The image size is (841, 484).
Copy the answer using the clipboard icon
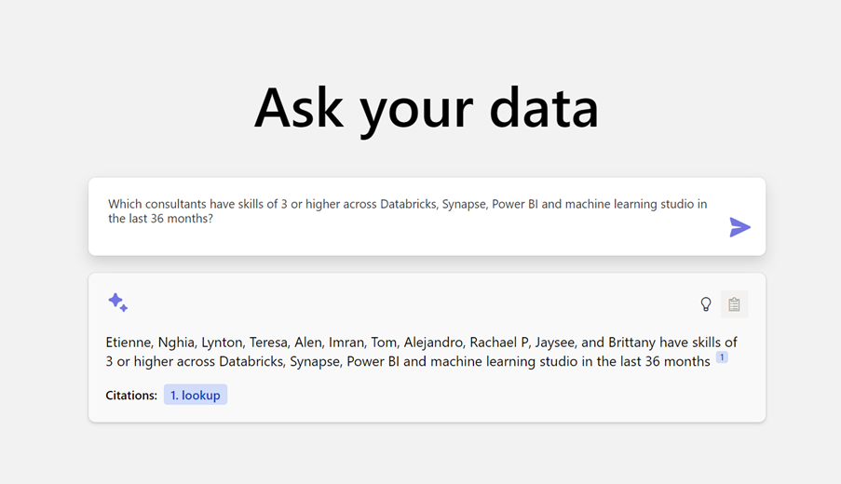coord(734,304)
